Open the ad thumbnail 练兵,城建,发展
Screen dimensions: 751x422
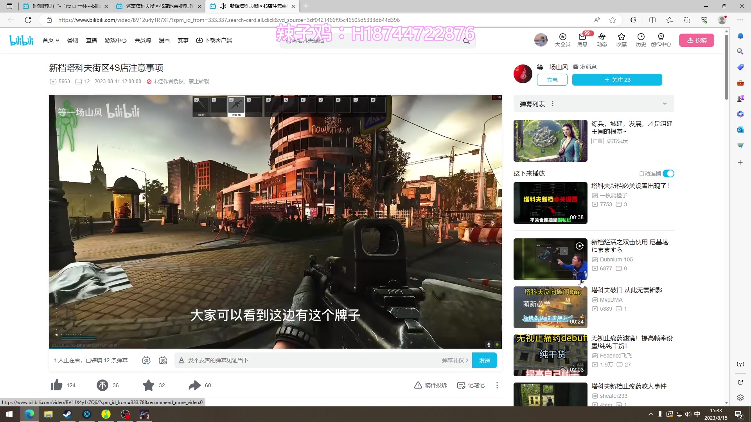[550, 141]
